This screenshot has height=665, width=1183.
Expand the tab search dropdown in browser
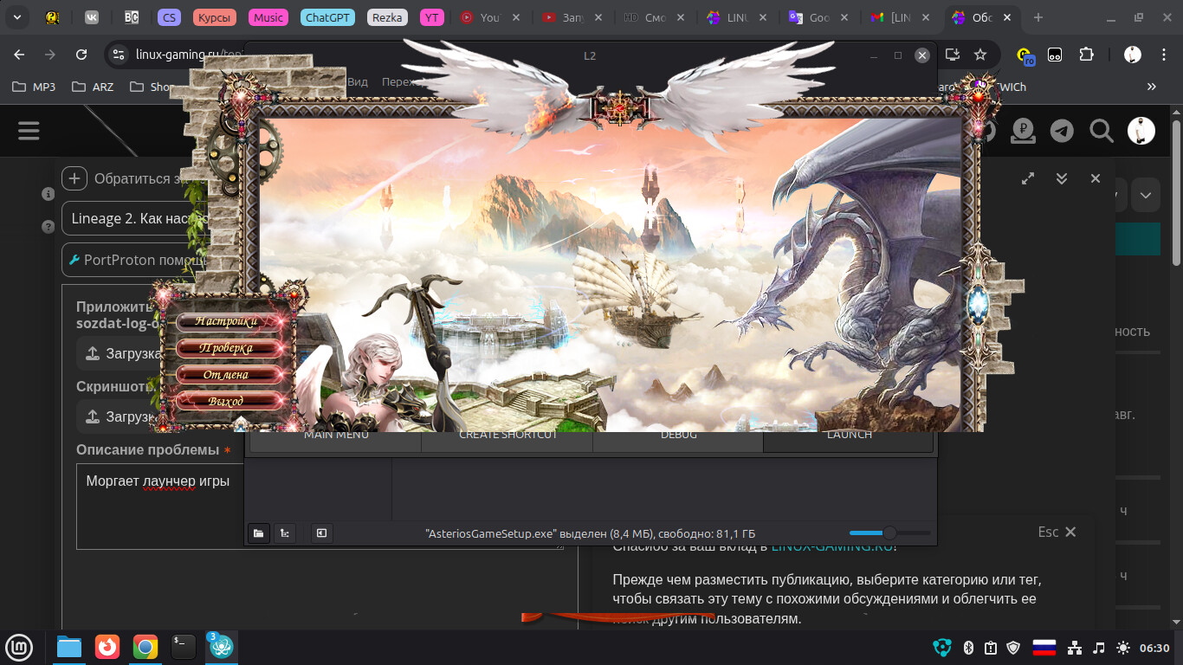pyautogui.click(x=17, y=17)
